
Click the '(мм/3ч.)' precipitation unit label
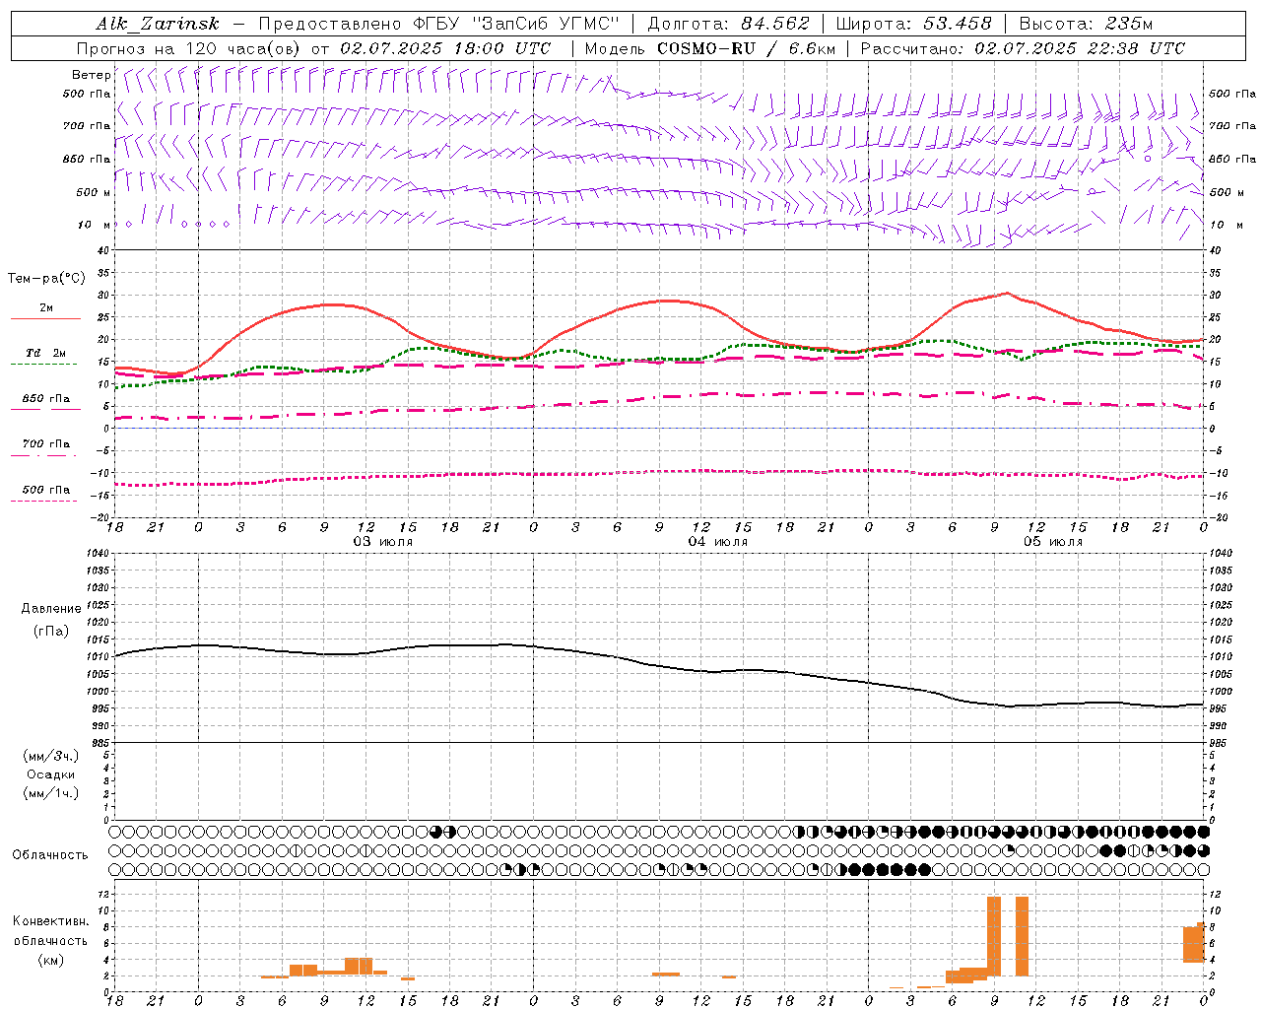[x=51, y=756]
